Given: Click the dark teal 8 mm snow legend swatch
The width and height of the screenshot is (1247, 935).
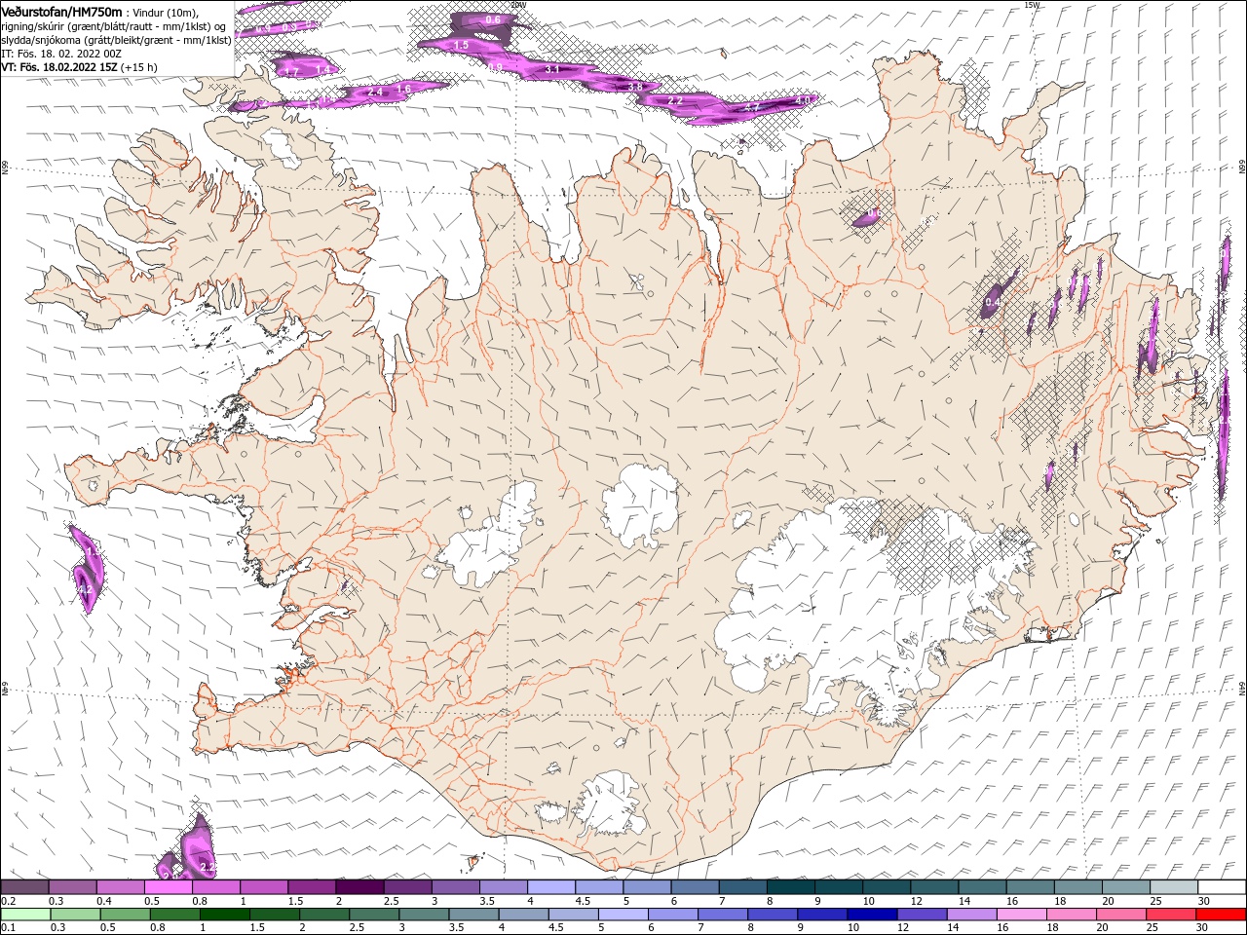Looking at the screenshot, I should (790, 887).
